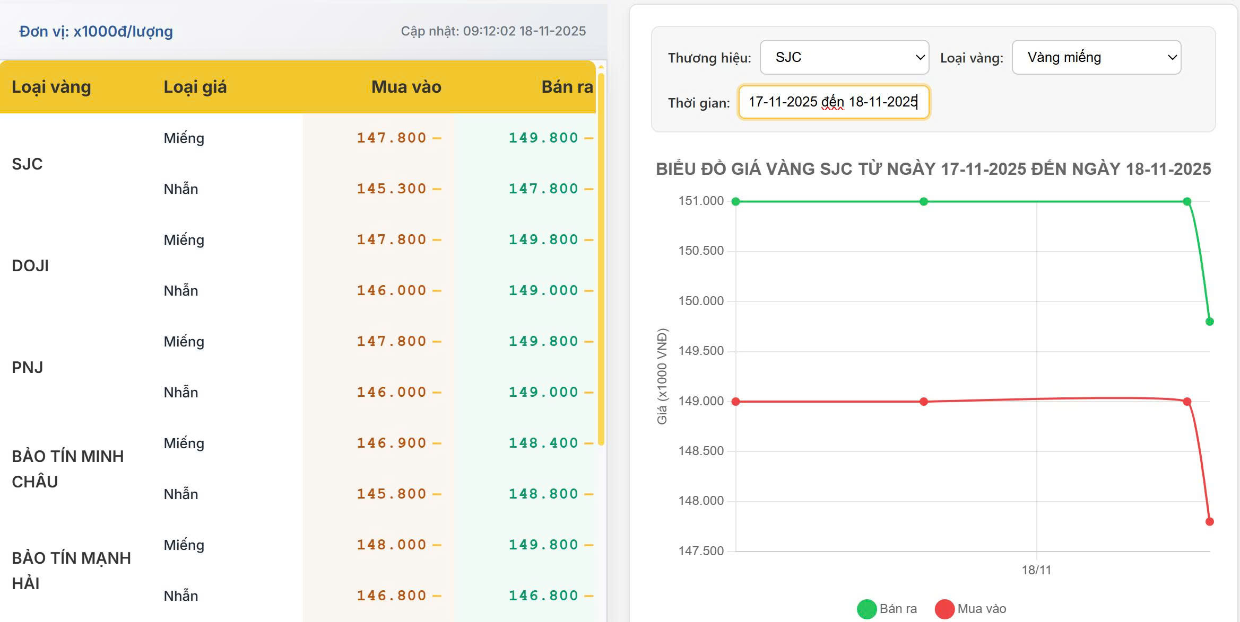Click the first red point at 149.000
This screenshot has height=622, width=1240.
(735, 402)
